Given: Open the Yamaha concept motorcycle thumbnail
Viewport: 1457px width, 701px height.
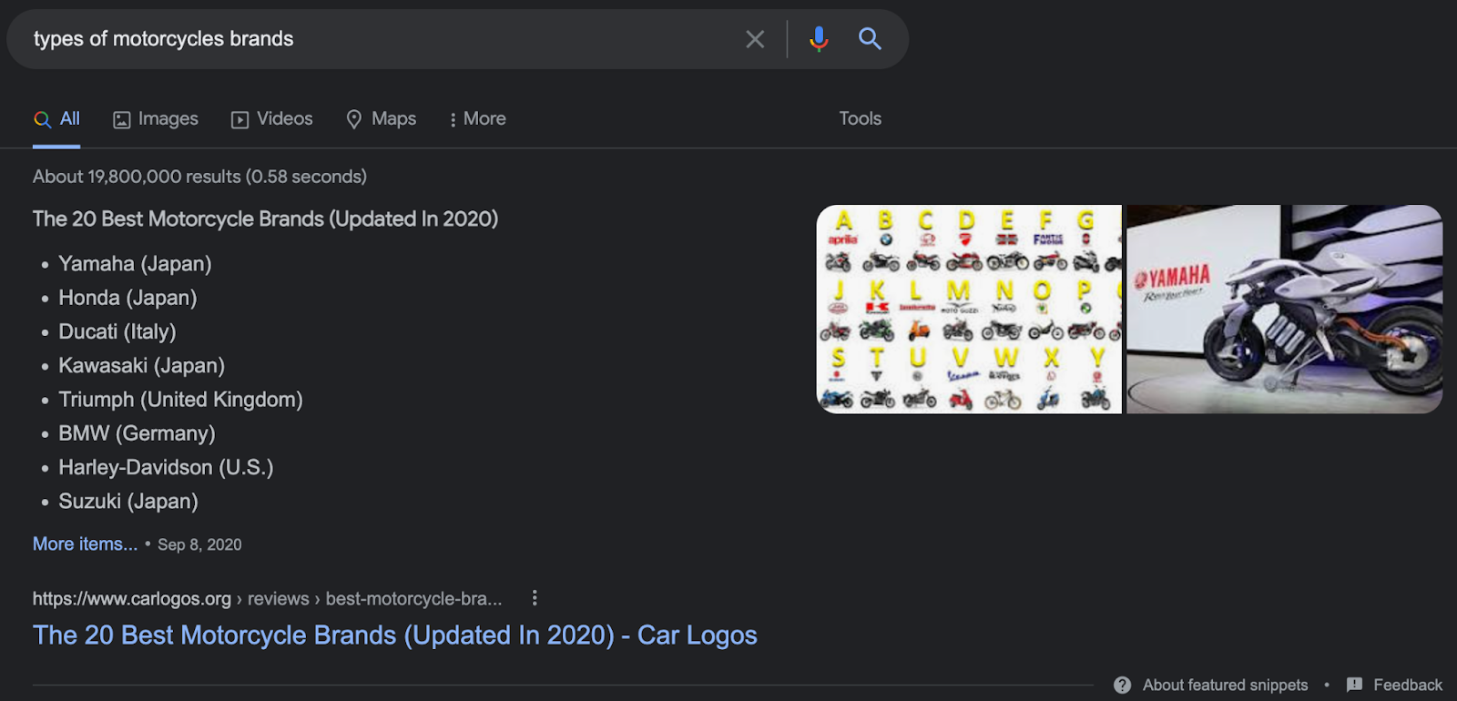Looking at the screenshot, I should click(x=1285, y=310).
